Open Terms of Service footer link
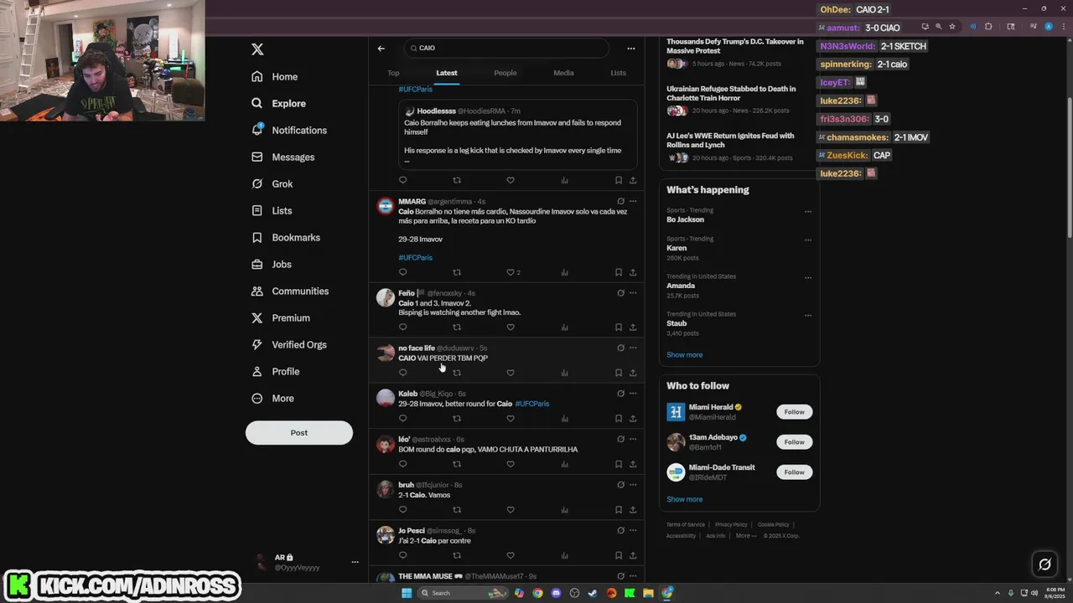Screen dimensions: 1073x603 click(x=686, y=525)
